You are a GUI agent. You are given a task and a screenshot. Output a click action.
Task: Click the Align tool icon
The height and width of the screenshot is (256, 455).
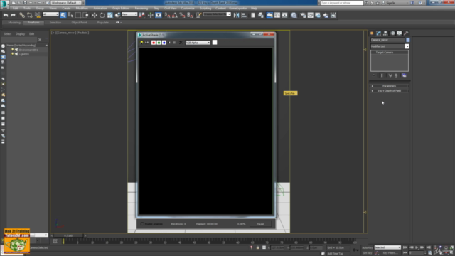pyautogui.click(x=244, y=15)
